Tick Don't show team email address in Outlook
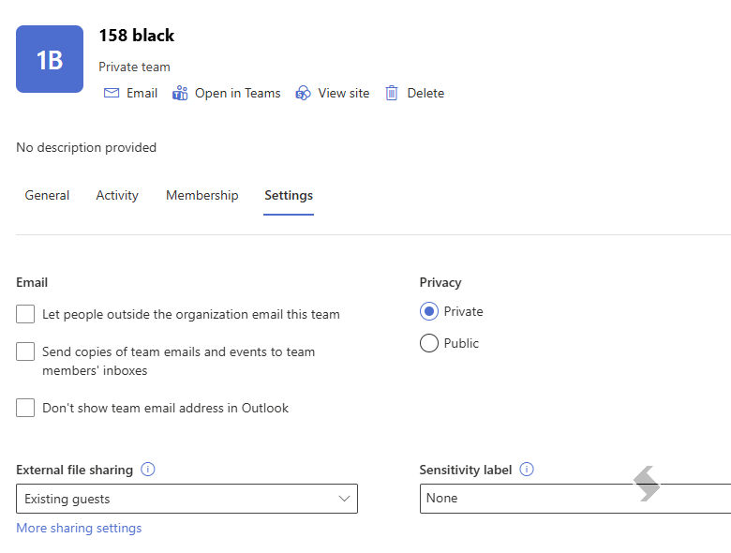This screenshot has width=731, height=553. [25, 408]
